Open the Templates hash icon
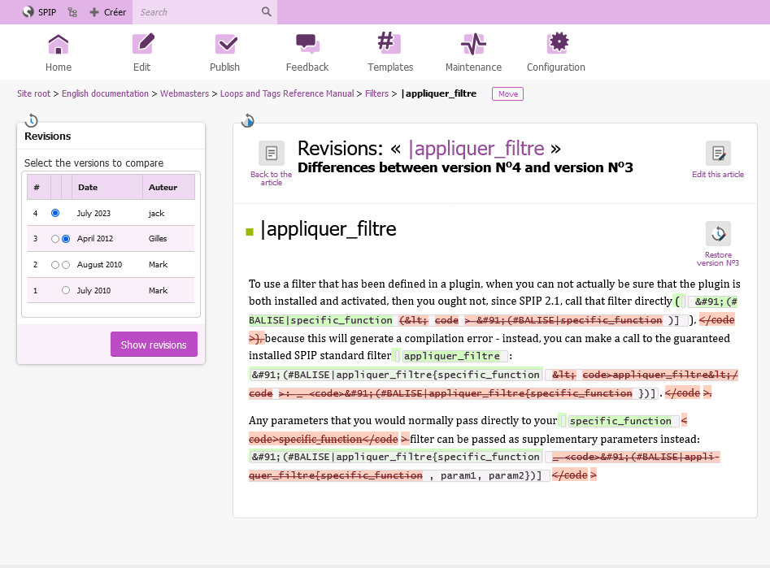This screenshot has height=568, width=770. [390, 44]
